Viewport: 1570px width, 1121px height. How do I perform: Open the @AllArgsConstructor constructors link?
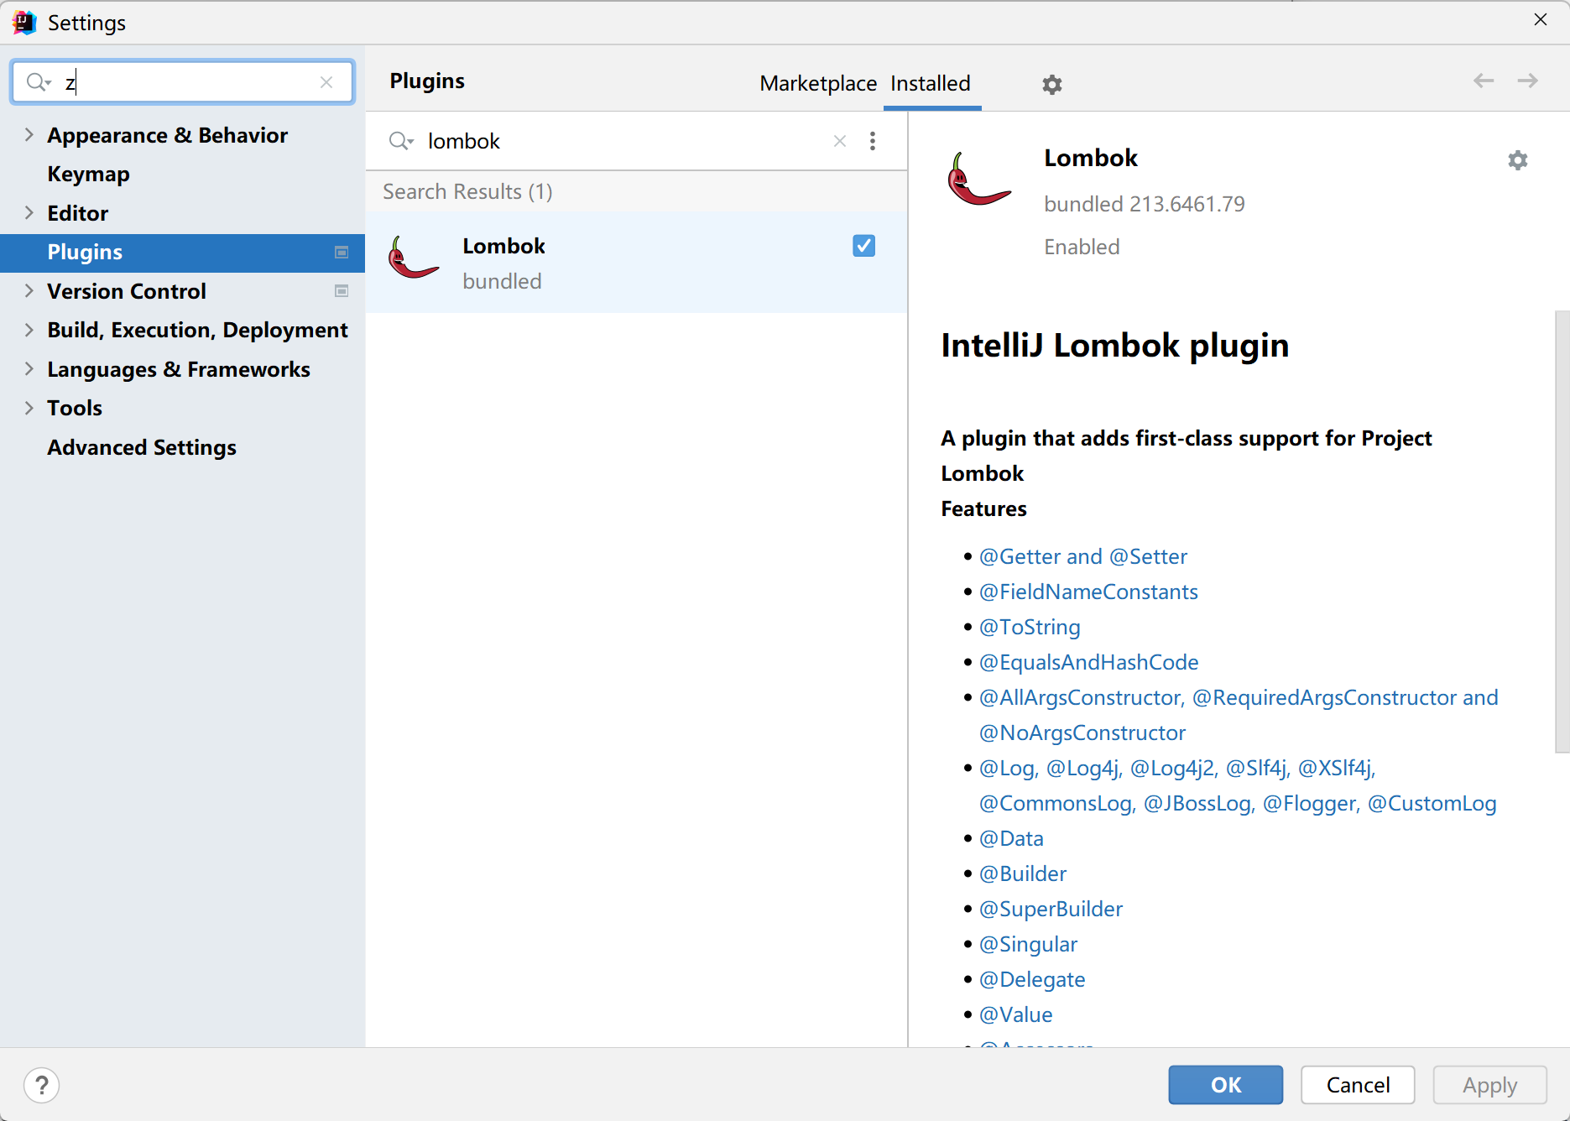pos(1238,715)
